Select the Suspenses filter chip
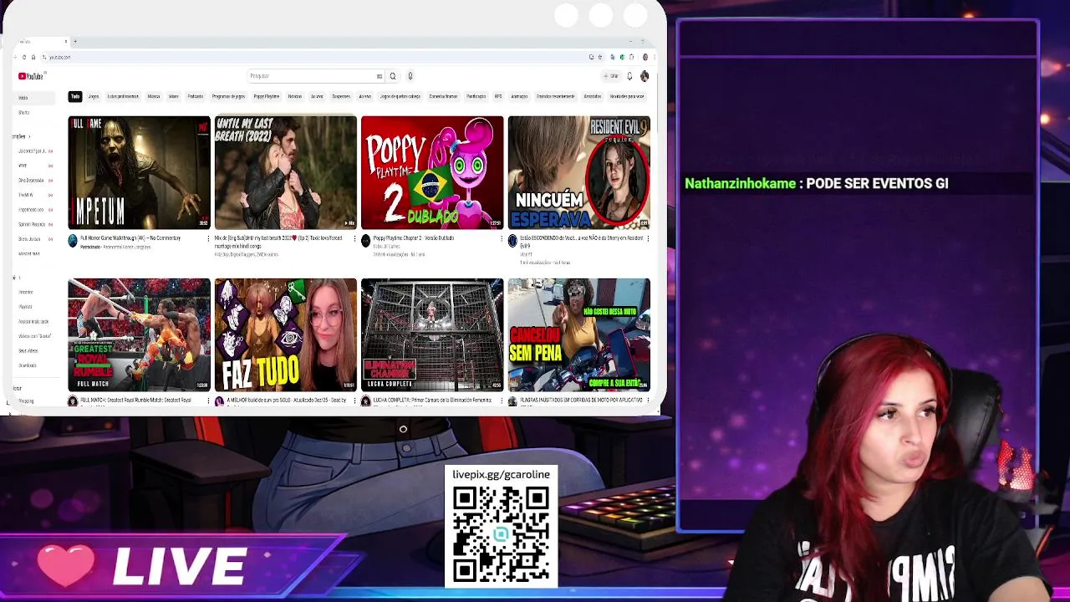The image size is (1070, 602). [341, 96]
